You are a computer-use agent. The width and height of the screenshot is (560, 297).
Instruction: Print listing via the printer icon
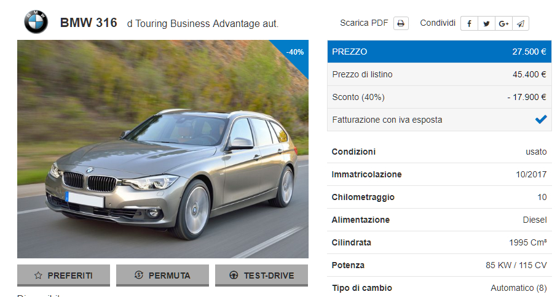click(x=401, y=23)
